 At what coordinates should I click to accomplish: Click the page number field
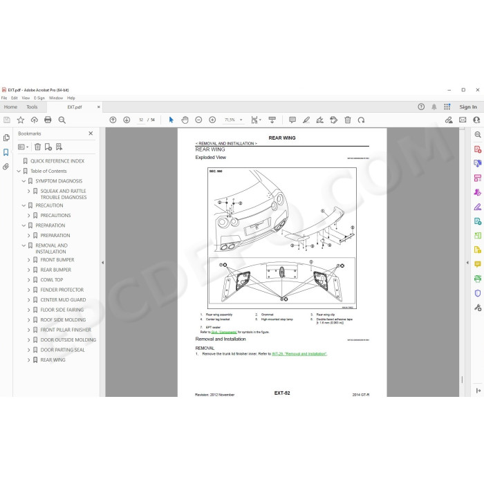coord(141,120)
